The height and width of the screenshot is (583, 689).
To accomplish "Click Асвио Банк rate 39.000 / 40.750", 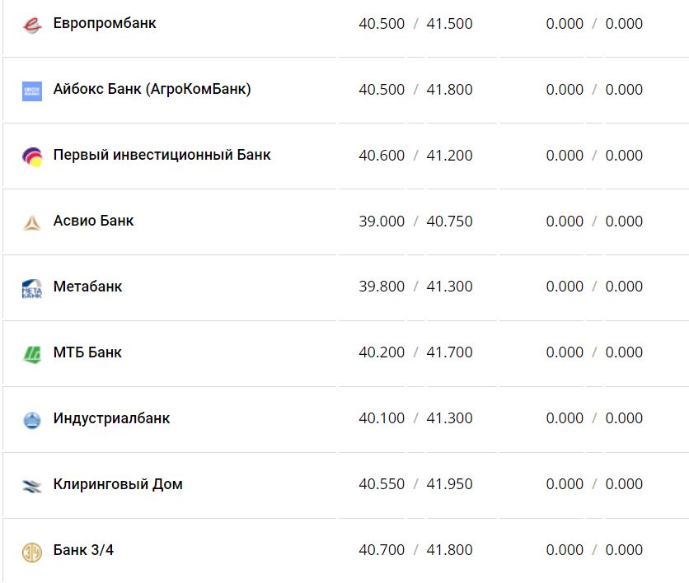I will pyautogui.click(x=415, y=221).
